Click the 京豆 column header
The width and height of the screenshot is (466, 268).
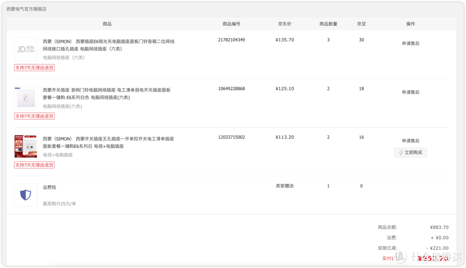362,24
